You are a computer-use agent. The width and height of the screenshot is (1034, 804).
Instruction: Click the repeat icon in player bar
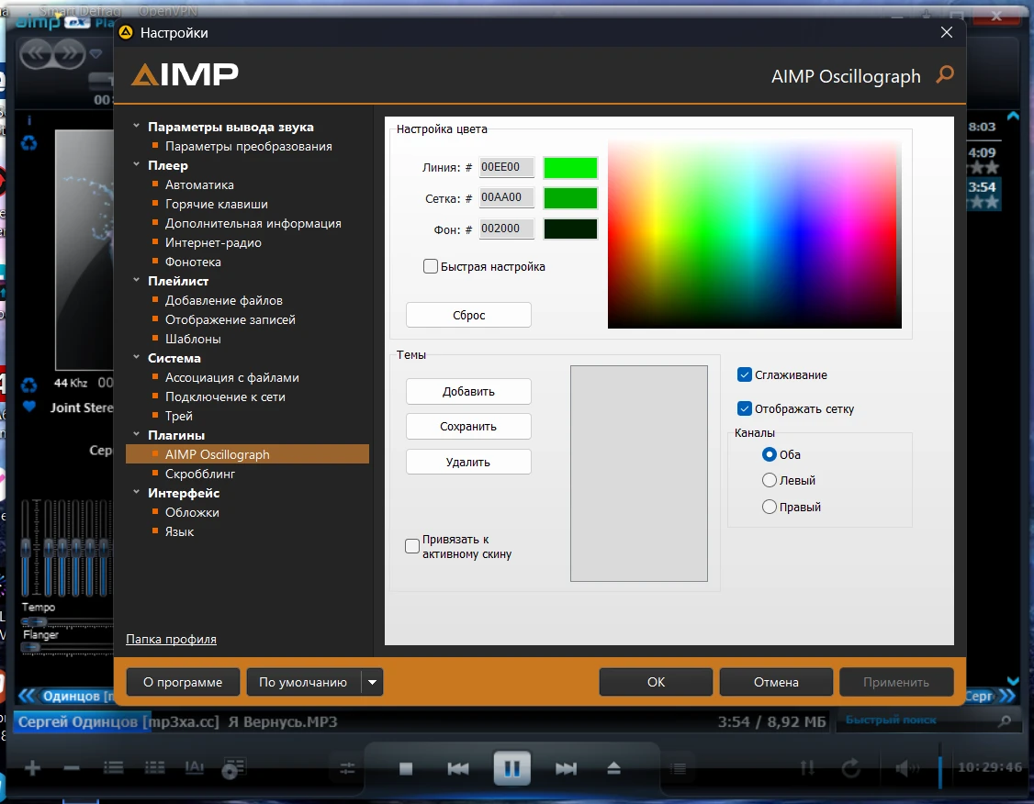[x=850, y=768]
